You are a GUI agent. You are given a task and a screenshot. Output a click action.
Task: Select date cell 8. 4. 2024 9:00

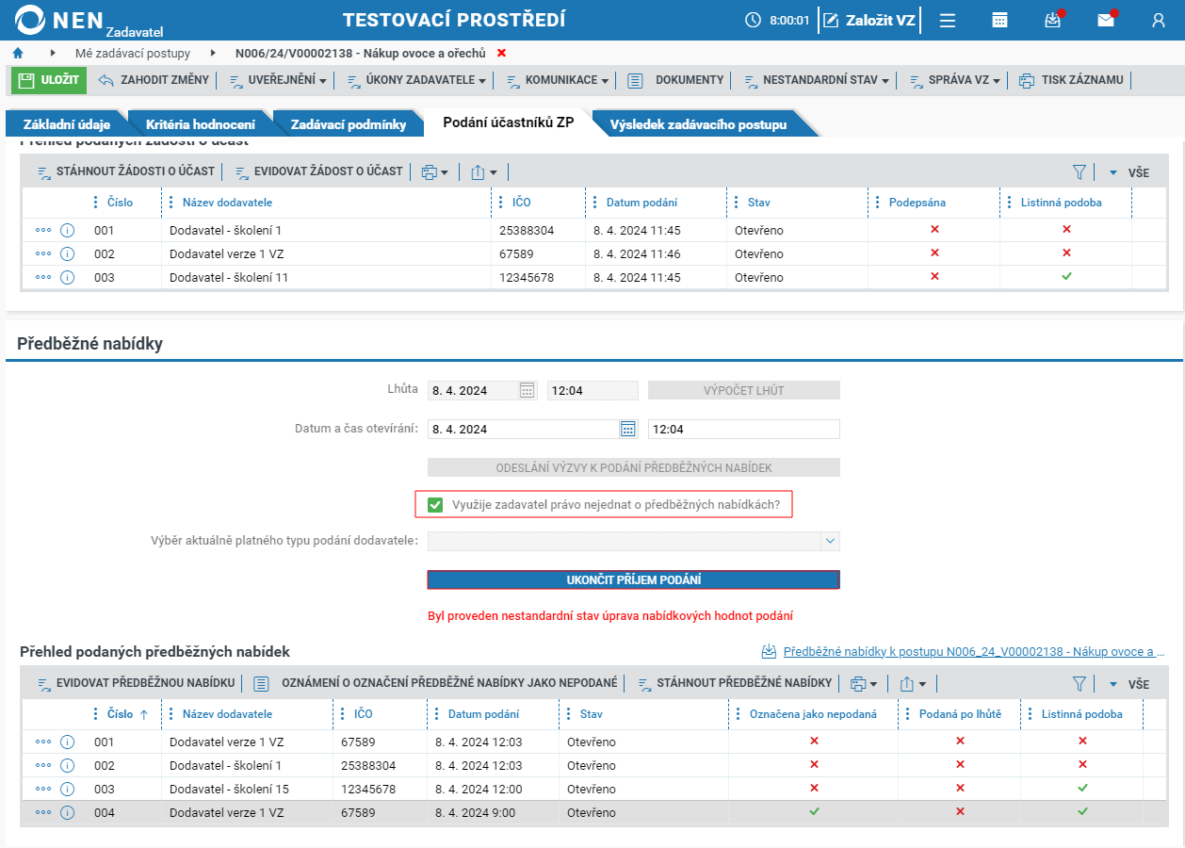coord(492,812)
